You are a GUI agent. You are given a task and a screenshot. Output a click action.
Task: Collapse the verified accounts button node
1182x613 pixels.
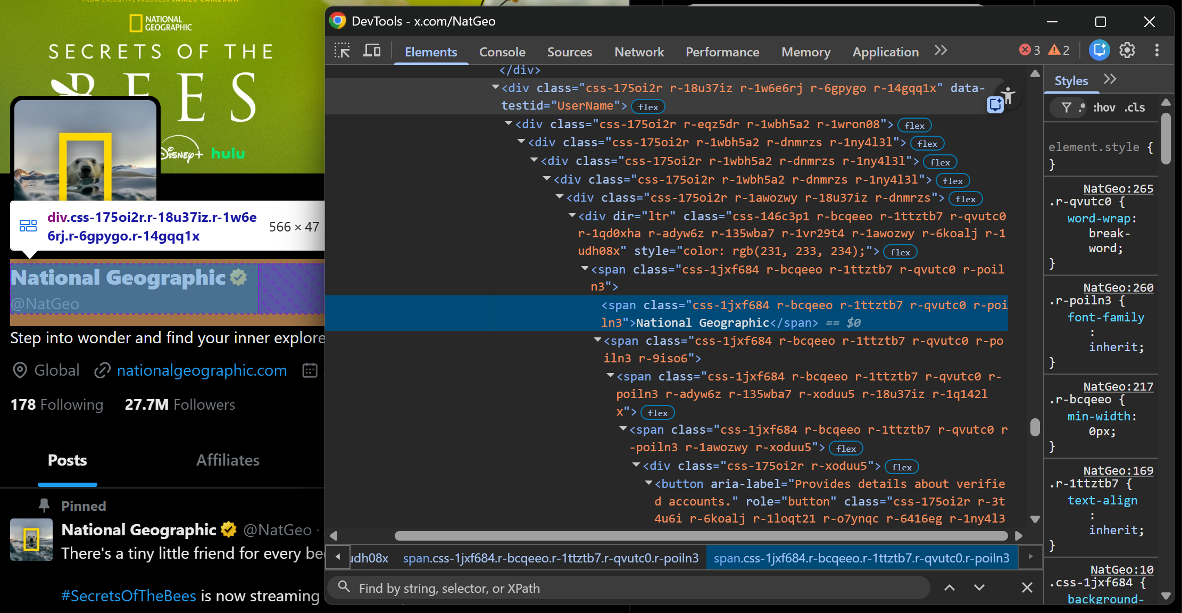[x=648, y=483]
